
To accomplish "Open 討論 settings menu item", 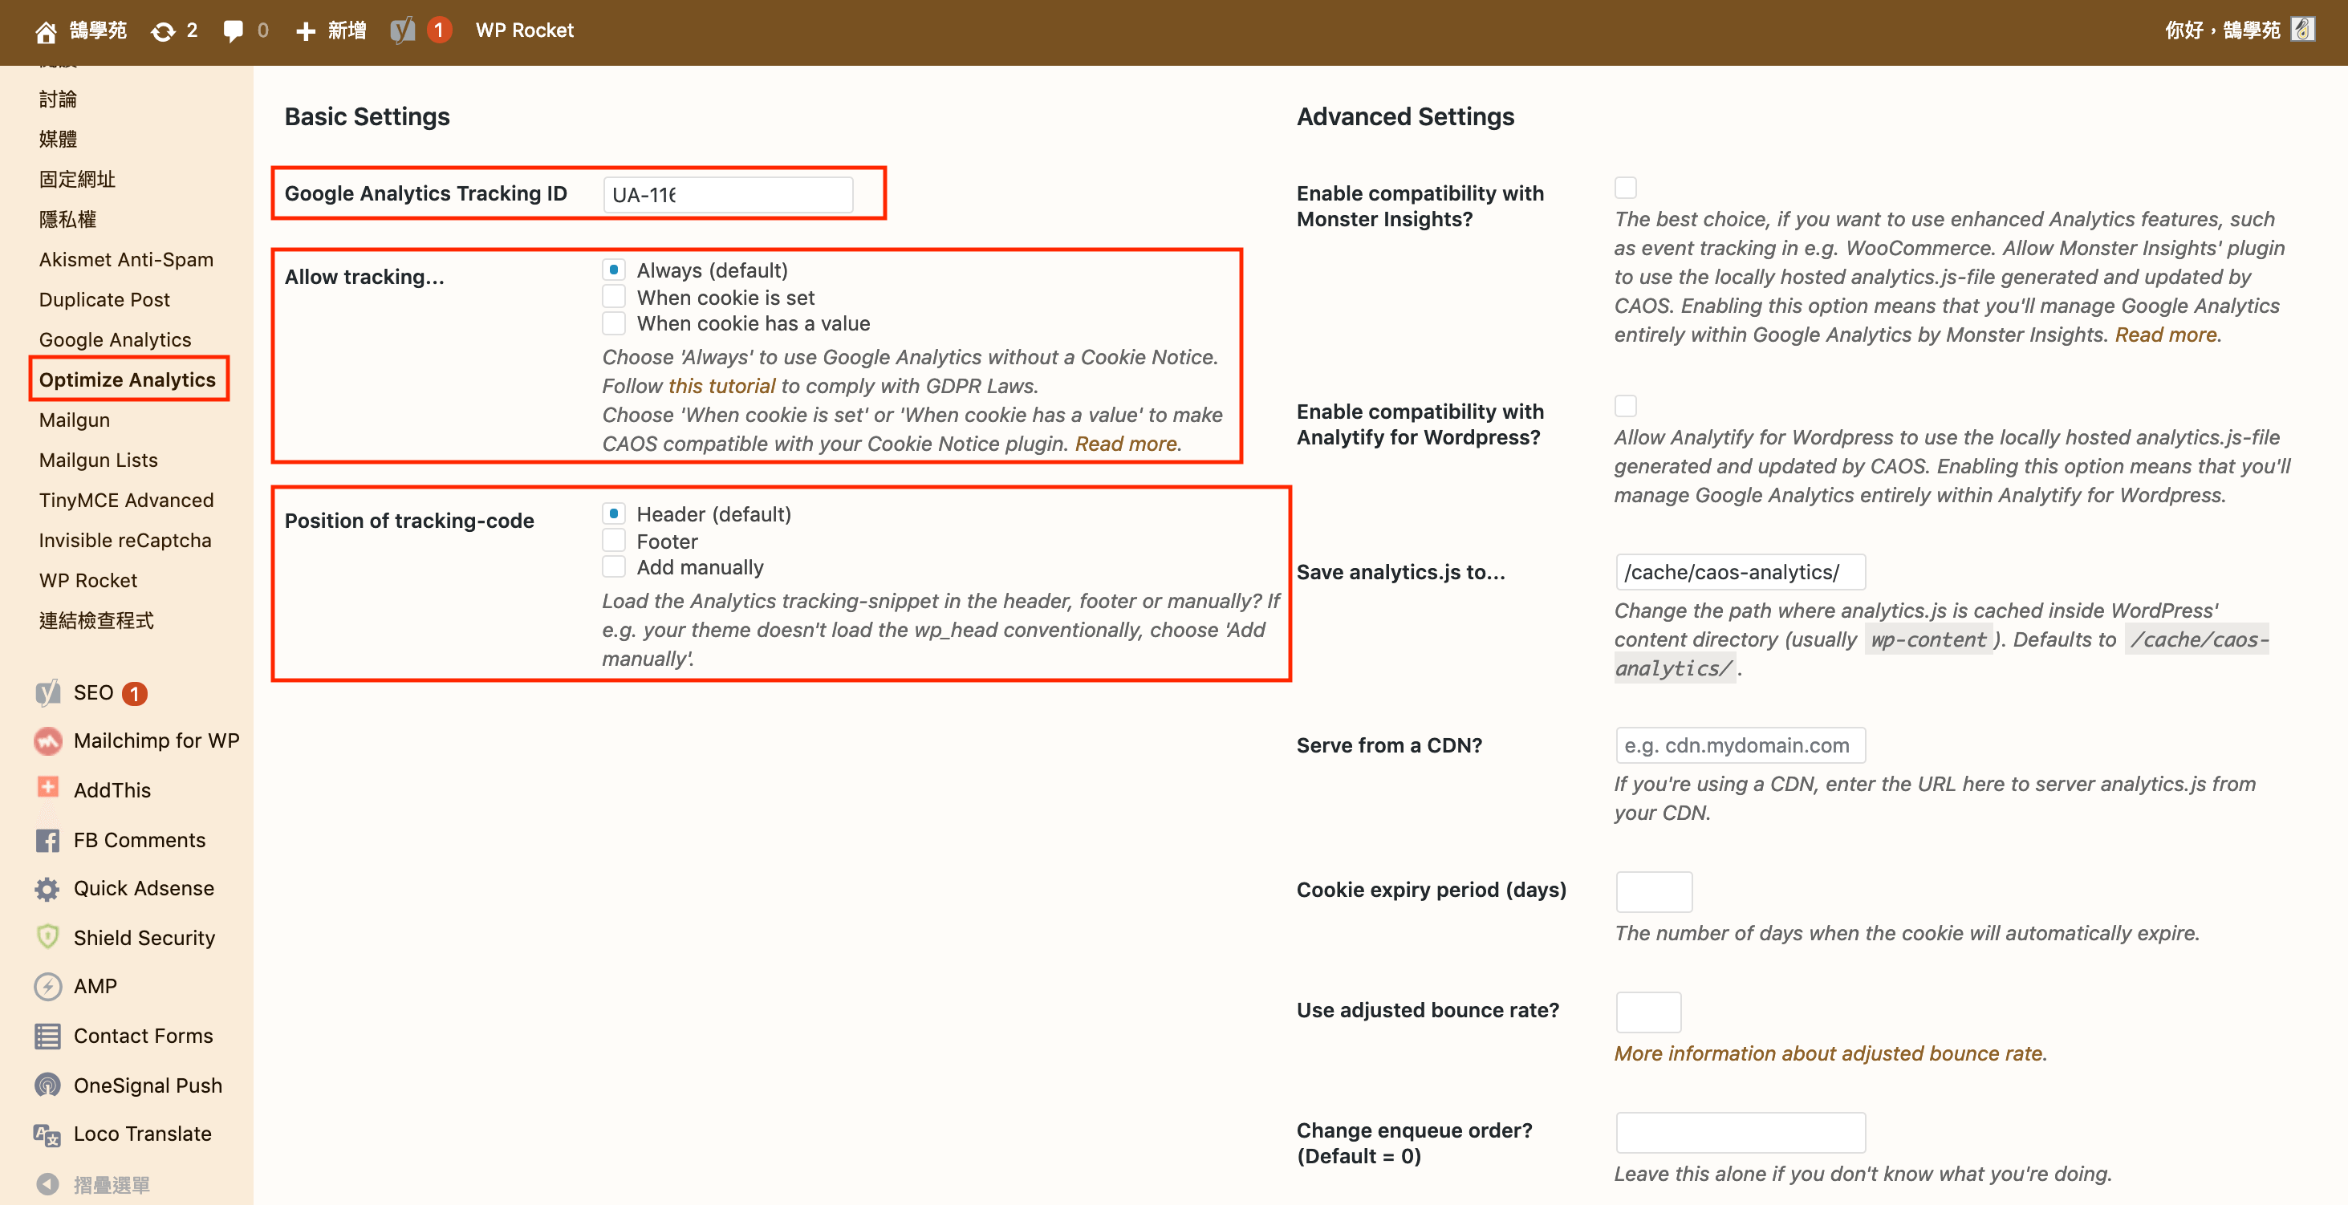I will point(59,99).
